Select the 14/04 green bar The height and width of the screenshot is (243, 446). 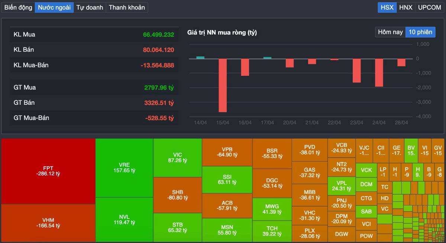[200, 58]
